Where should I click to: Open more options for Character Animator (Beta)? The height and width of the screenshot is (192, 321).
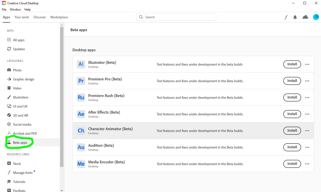point(307,131)
